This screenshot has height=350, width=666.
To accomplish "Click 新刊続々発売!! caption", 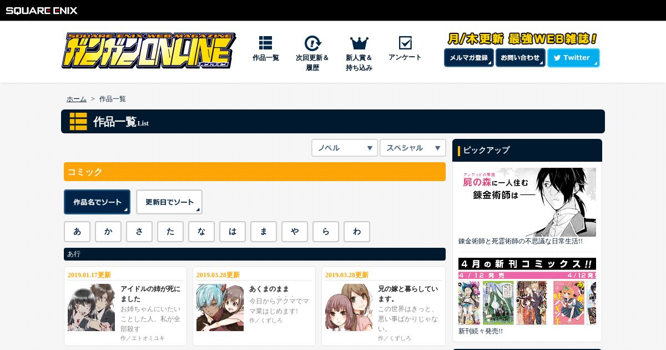I will click(481, 331).
